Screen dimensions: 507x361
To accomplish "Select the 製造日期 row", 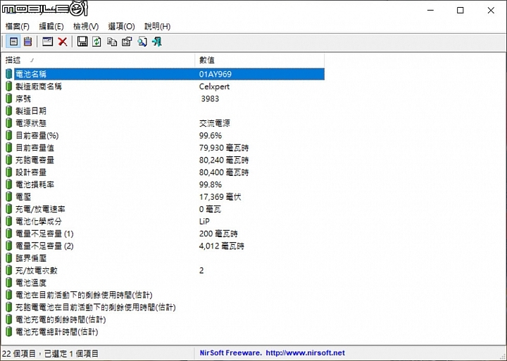I will (x=165, y=111).
